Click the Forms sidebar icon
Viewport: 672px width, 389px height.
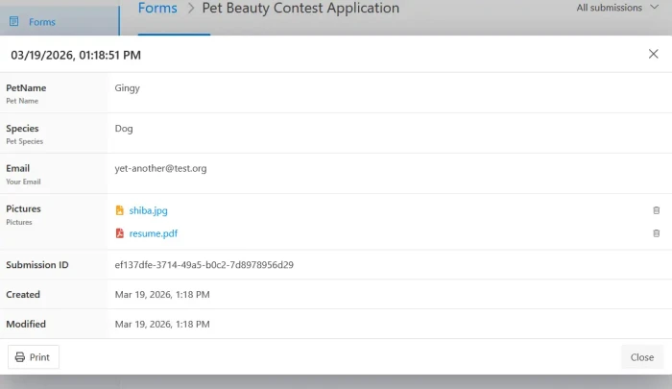tap(14, 21)
